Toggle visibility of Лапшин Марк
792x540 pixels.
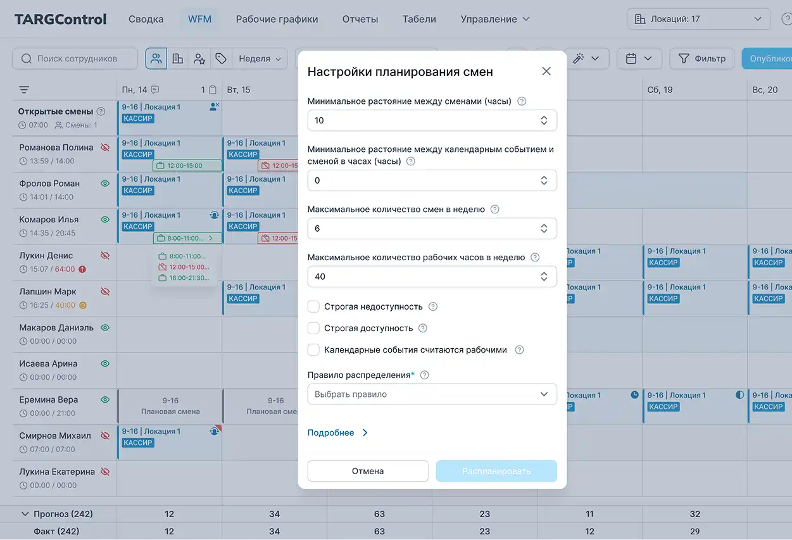point(105,292)
